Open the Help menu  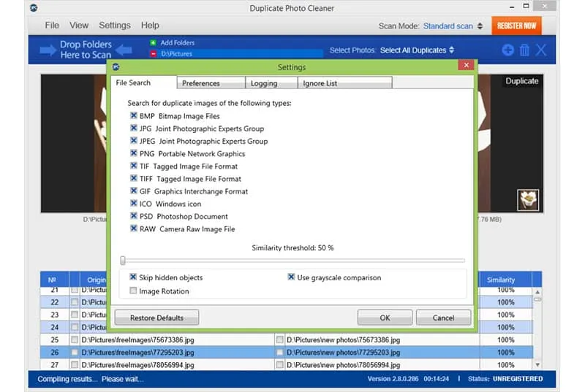(x=150, y=26)
